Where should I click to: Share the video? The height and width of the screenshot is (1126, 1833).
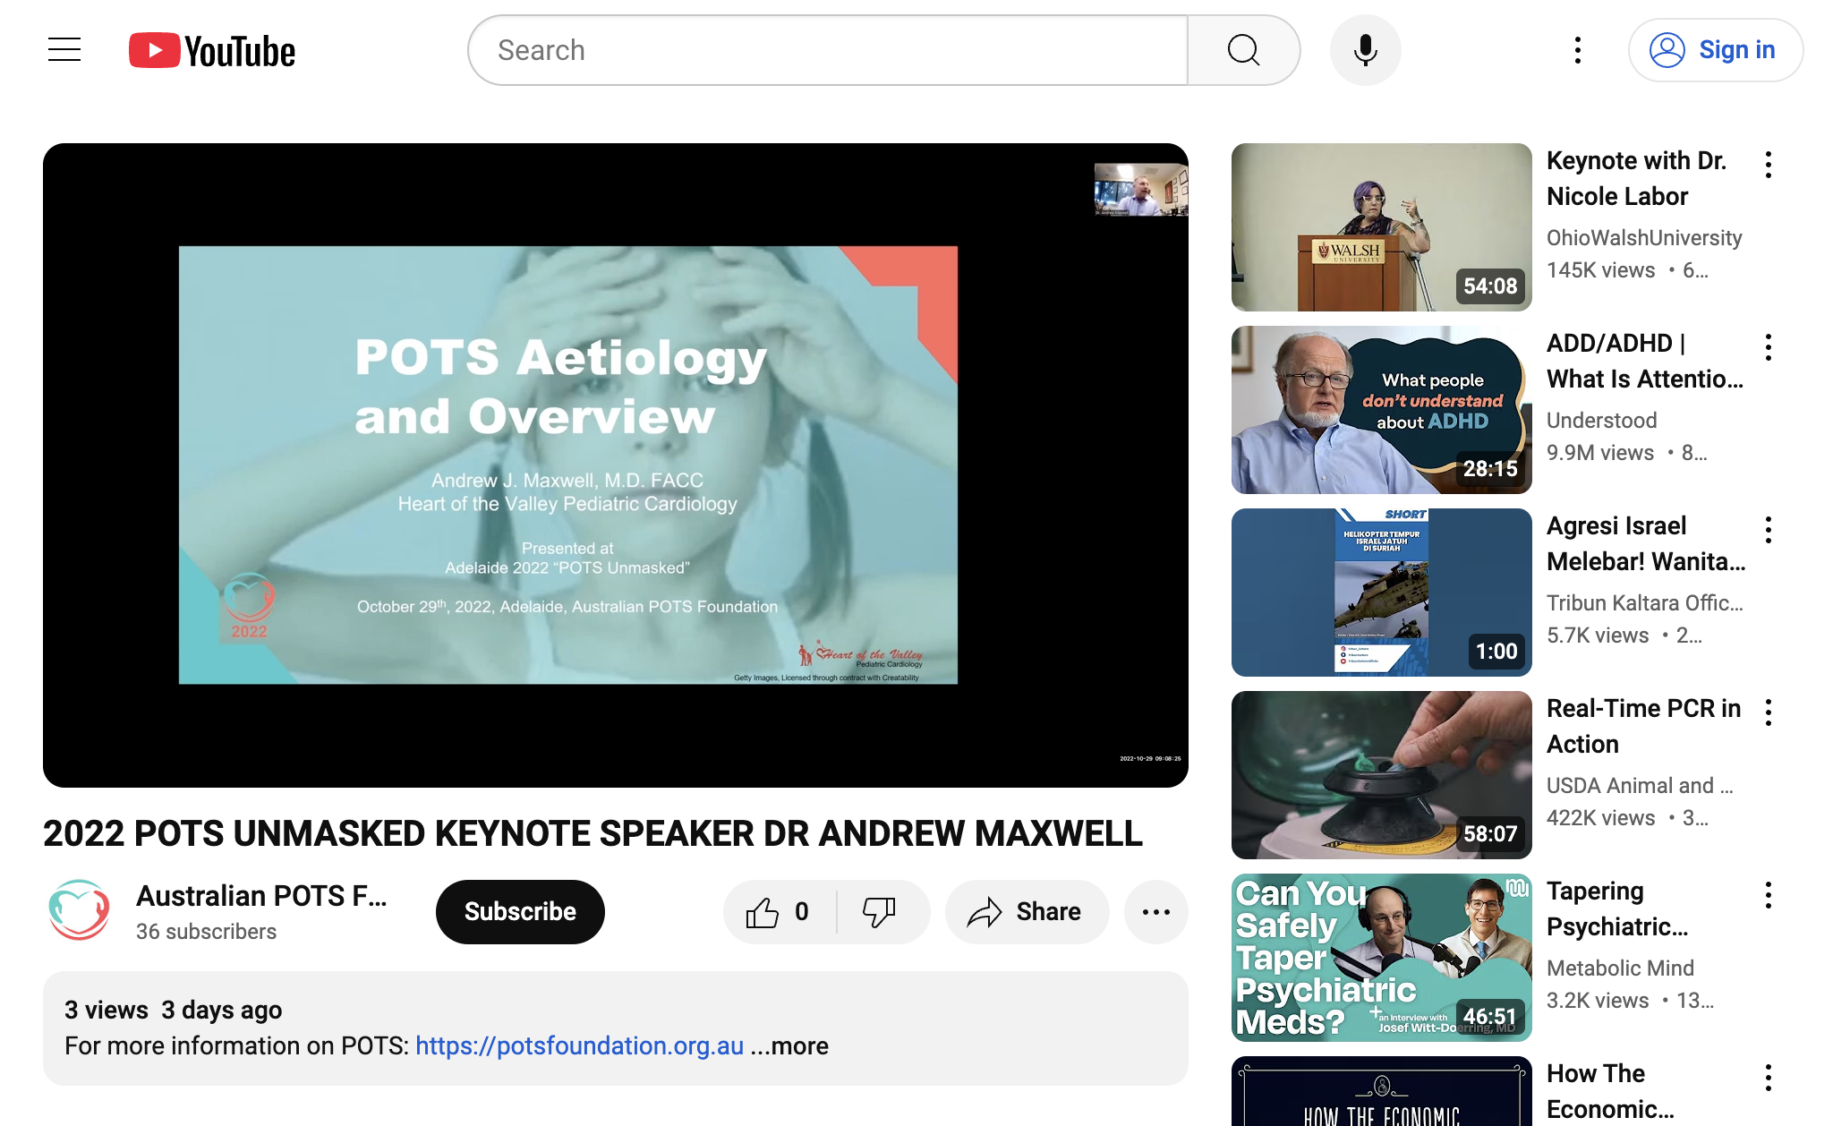[x=1027, y=911]
